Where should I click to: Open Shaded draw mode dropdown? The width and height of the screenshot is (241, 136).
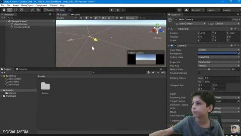(x=66, y=18)
